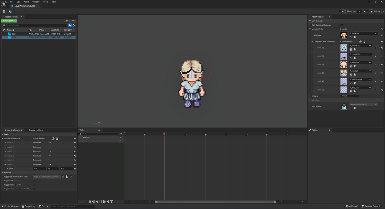Collapse the Features section
Screen dimensions: 385x209
coord(3,173)
